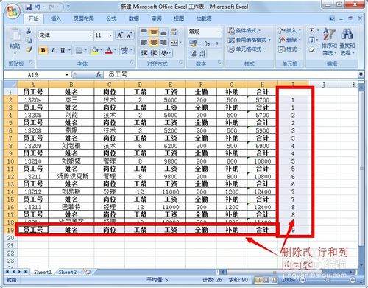This screenshot has width=368, height=288.
Task: Apply fill color bucket
Action: 94,51
